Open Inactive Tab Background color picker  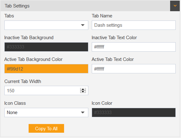(46, 47)
